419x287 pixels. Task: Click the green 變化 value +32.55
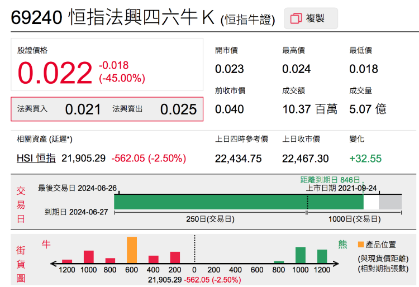coord(365,159)
